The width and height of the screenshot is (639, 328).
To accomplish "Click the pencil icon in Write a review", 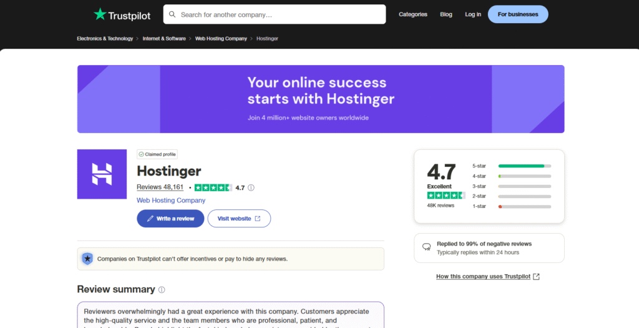I will tap(150, 219).
